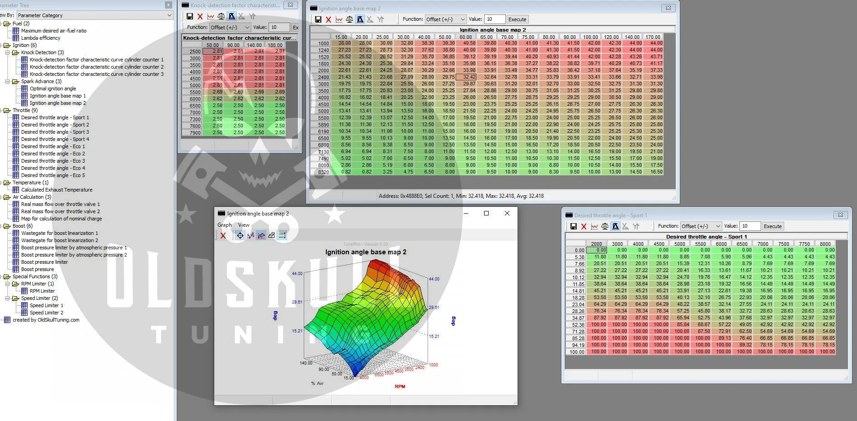Open the View menu in 3D graph window

pyautogui.click(x=244, y=225)
